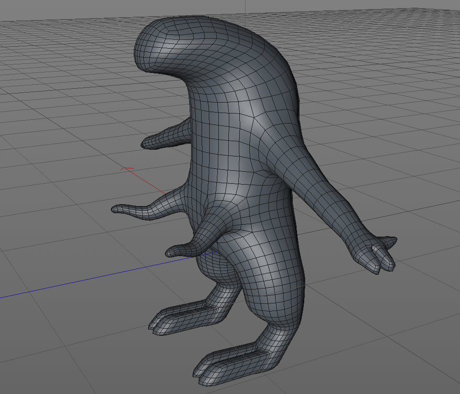This screenshot has width=460, height=394.
Task: Click the red X-axis line arrow tip
Action: coord(127,169)
